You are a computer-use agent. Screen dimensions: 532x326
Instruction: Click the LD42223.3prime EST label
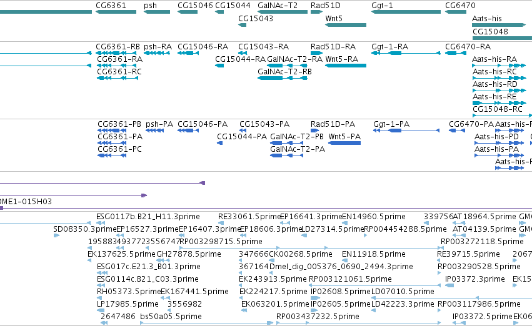403,304
